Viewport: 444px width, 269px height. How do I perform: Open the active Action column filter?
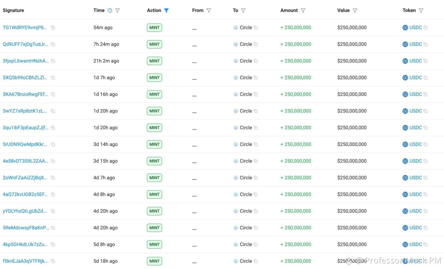166,10
